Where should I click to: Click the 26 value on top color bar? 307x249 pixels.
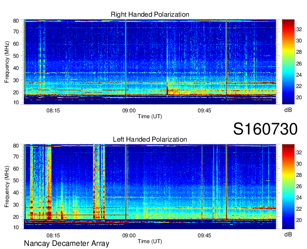point(299,64)
